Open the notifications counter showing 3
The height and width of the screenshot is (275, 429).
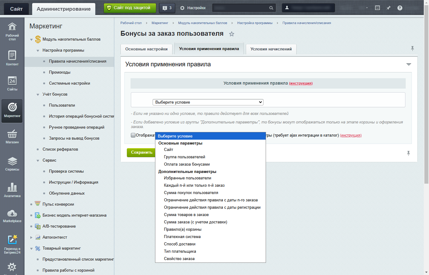(167, 8)
